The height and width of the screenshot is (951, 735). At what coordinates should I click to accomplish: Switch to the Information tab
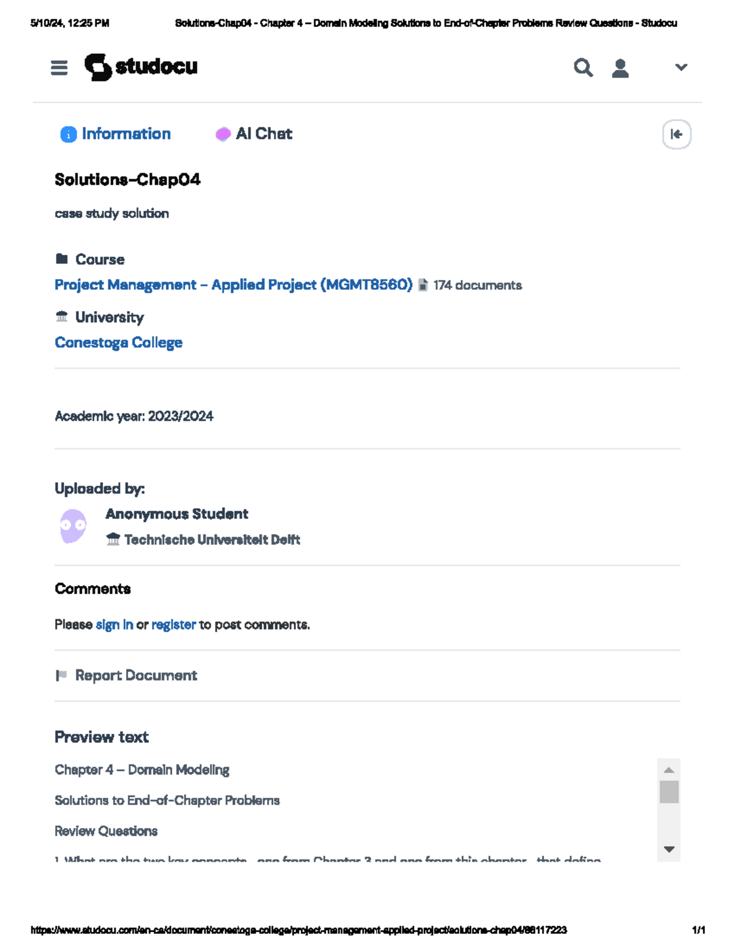click(x=126, y=134)
